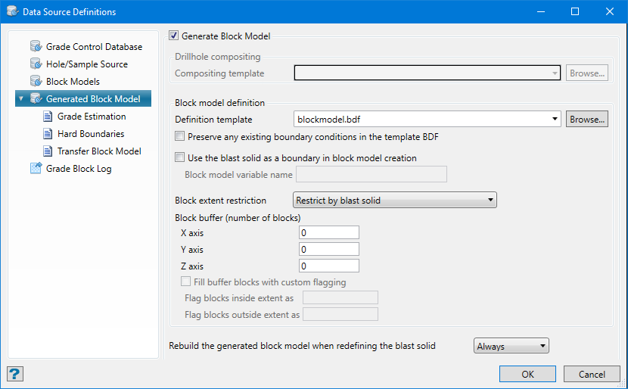The height and width of the screenshot is (389, 628).
Task: Confirm the dialog with OK
Action: tap(527, 374)
